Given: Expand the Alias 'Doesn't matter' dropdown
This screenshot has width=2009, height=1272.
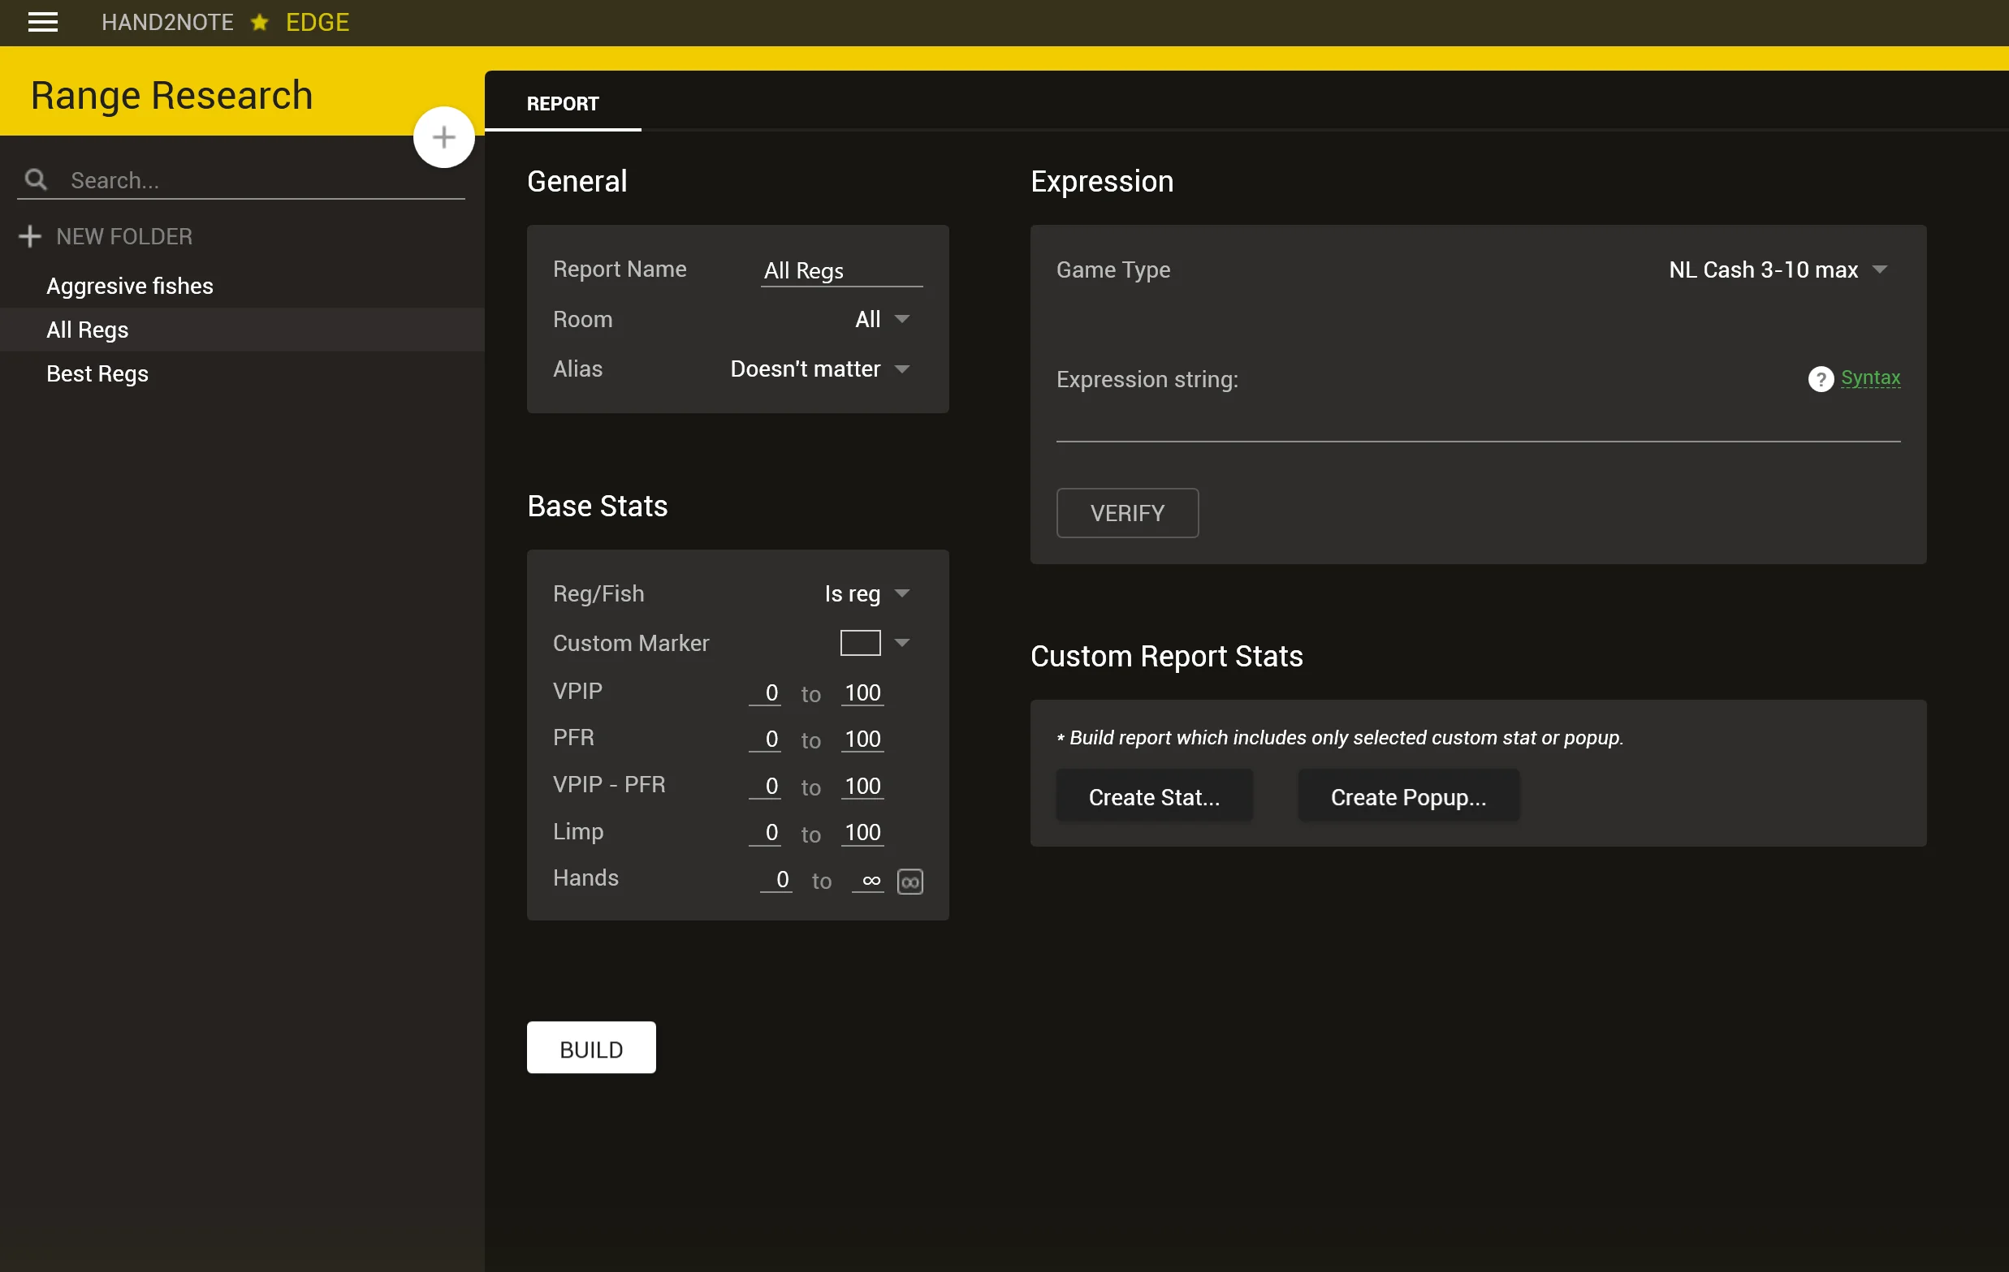Looking at the screenshot, I should [x=820, y=369].
